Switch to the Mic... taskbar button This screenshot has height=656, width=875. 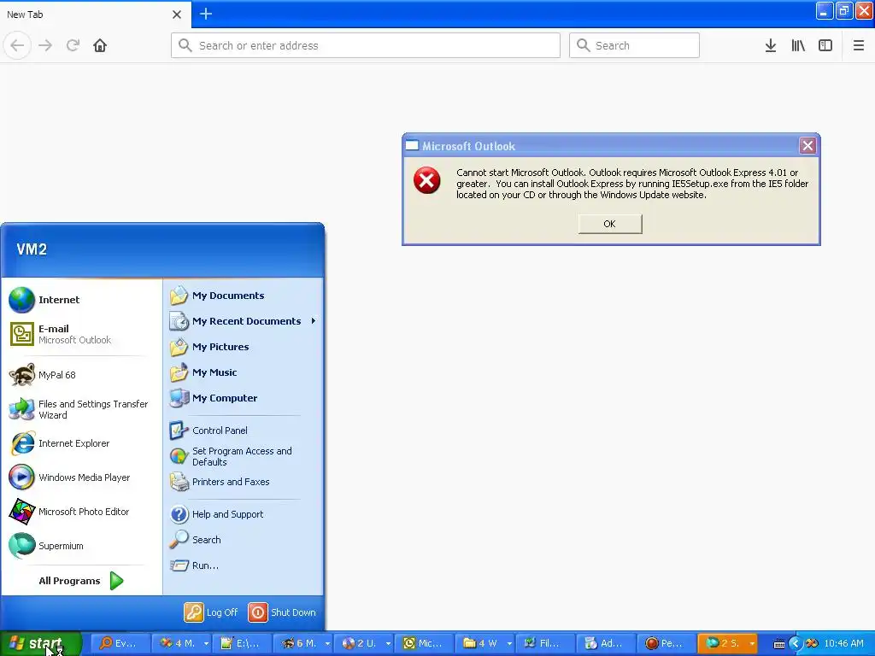(x=425, y=643)
